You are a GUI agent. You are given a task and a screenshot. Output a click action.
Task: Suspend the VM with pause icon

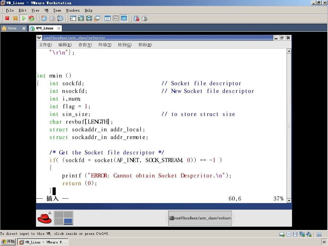(x=15, y=18)
